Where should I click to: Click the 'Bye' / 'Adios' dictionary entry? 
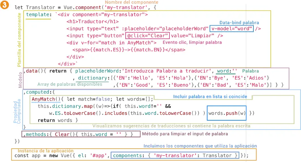click(x=231, y=78)
